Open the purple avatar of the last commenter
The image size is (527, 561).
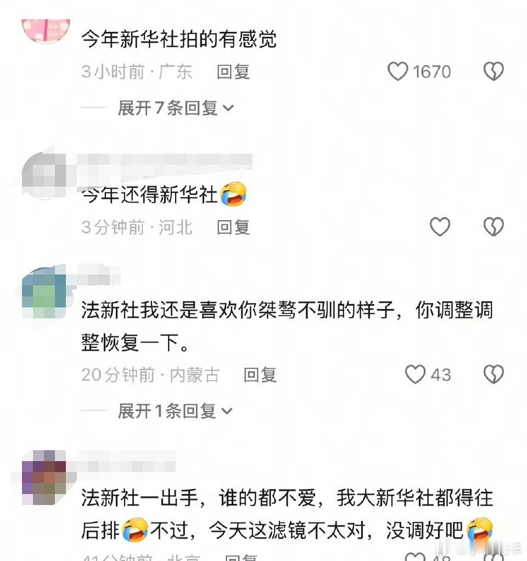click(x=44, y=478)
